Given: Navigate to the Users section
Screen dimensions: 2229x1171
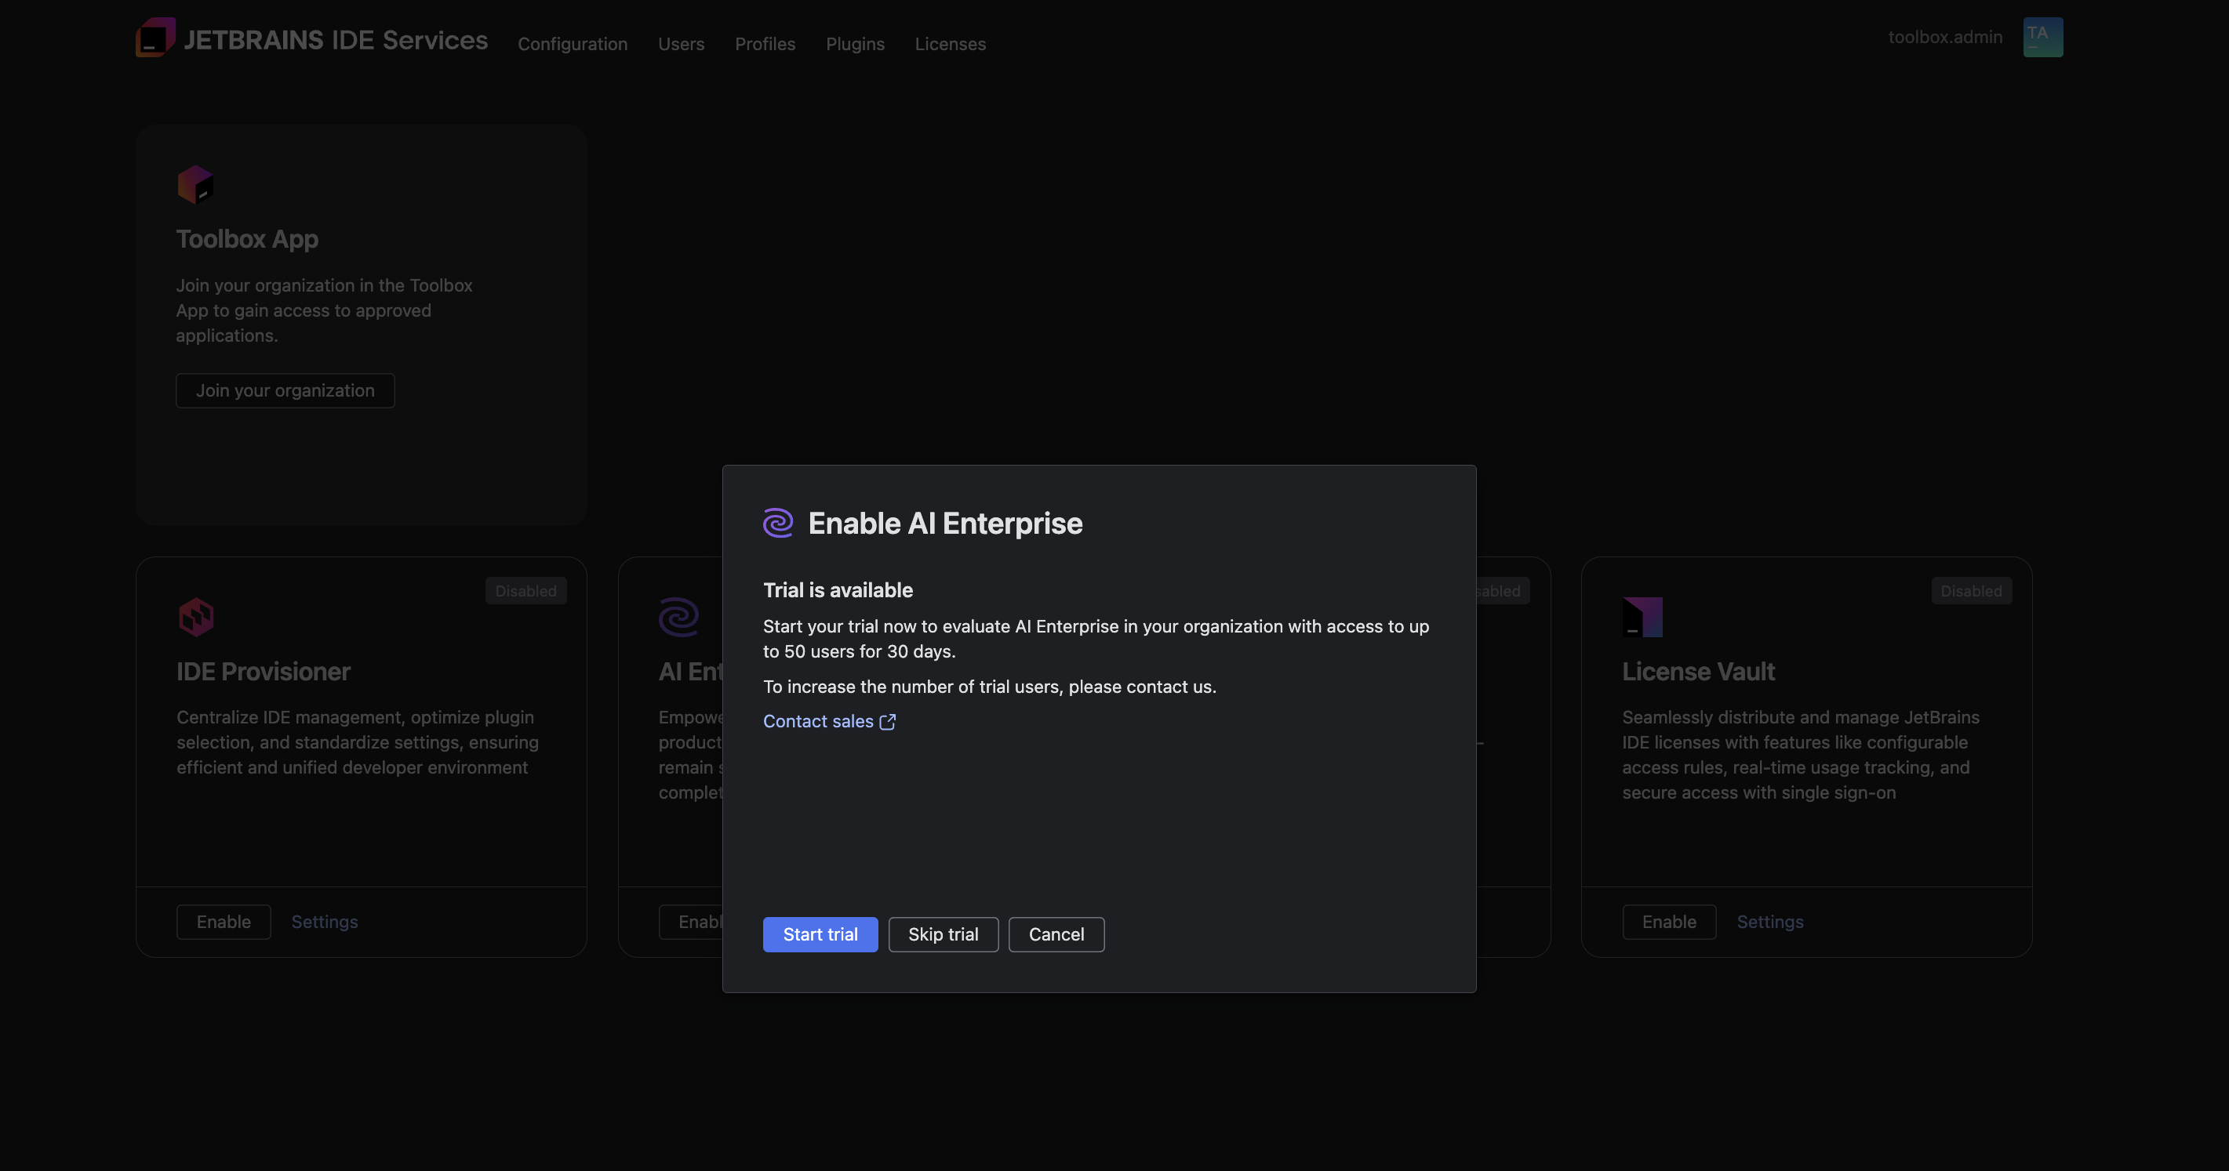Looking at the screenshot, I should 681,43.
